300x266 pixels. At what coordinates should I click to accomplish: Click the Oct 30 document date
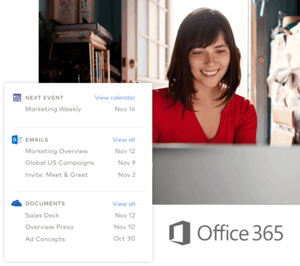click(124, 239)
